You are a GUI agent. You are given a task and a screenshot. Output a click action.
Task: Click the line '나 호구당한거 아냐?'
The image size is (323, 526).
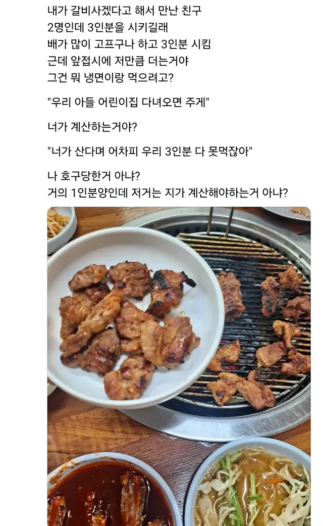(x=94, y=176)
